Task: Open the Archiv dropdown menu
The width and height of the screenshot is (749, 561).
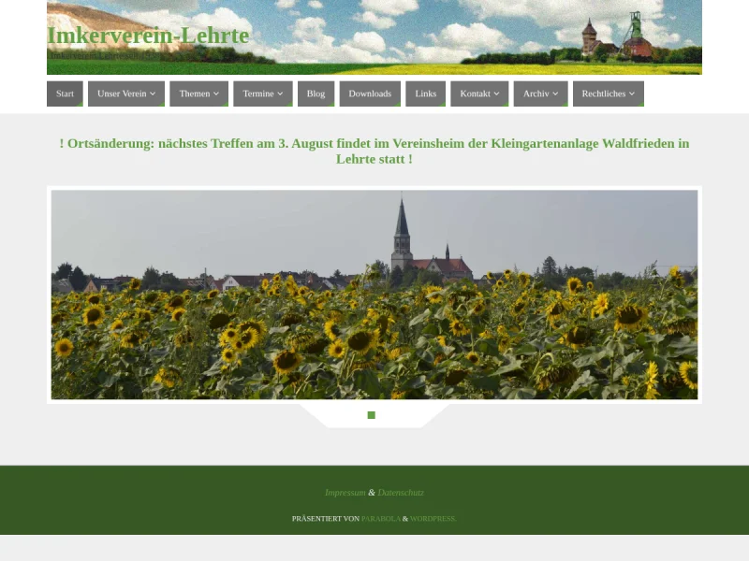Action: 540,93
